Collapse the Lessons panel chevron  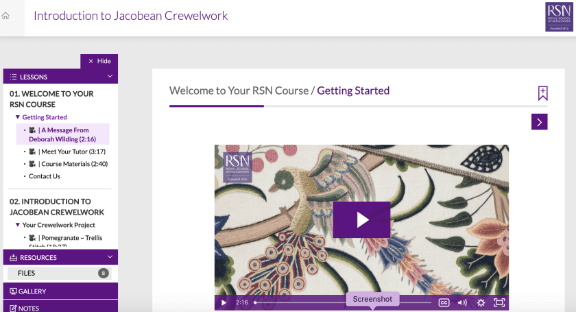click(x=110, y=76)
